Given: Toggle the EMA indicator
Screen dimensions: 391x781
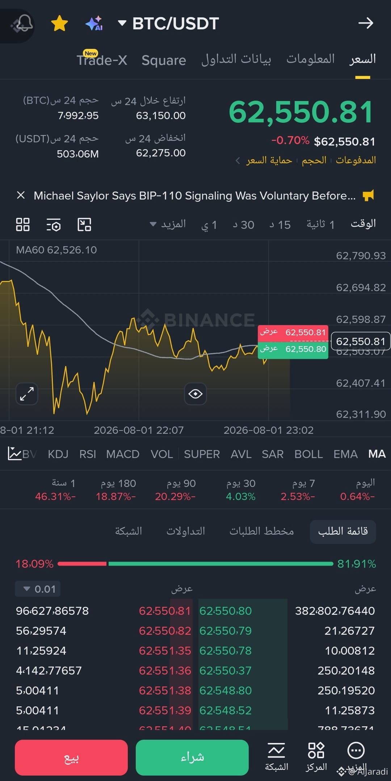Looking at the screenshot, I should [x=345, y=454].
